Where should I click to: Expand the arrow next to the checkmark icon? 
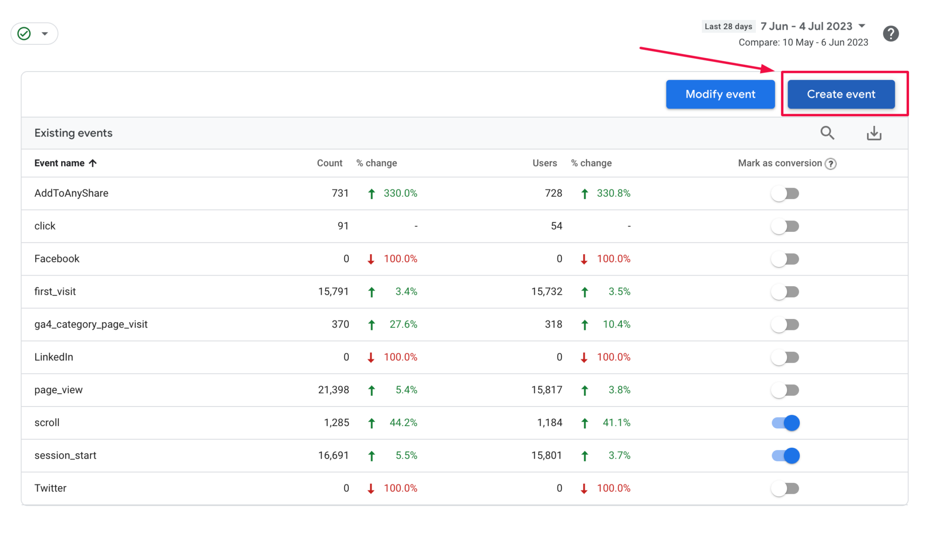click(x=44, y=33)
